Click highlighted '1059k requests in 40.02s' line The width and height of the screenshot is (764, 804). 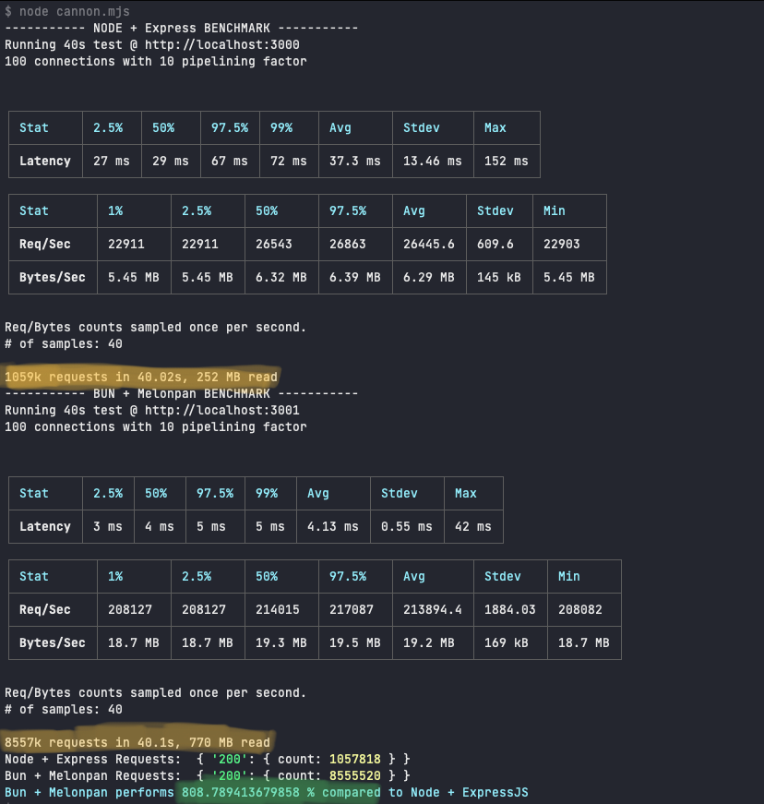click(x=141, y=377)
